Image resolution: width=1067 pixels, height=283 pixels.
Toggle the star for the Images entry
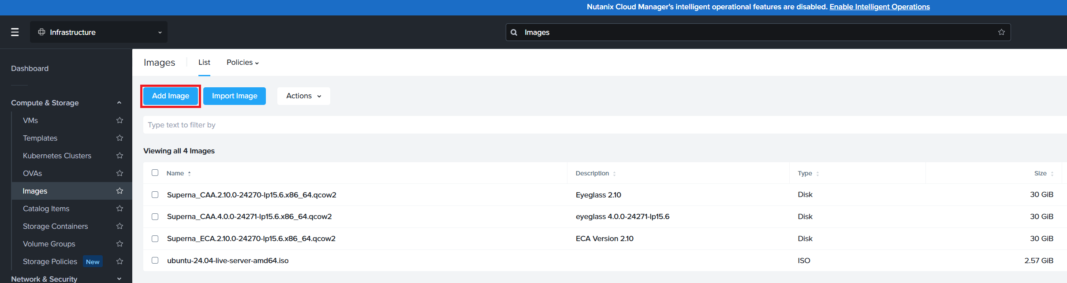(119, 191)
